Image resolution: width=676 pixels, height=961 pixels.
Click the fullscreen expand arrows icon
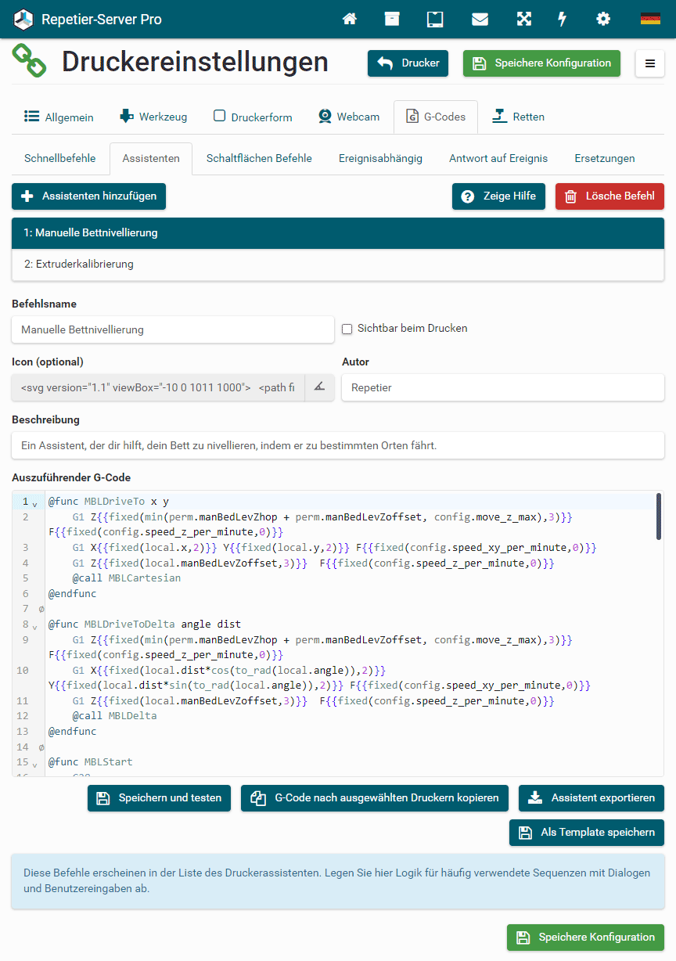(x=524, y=19)
